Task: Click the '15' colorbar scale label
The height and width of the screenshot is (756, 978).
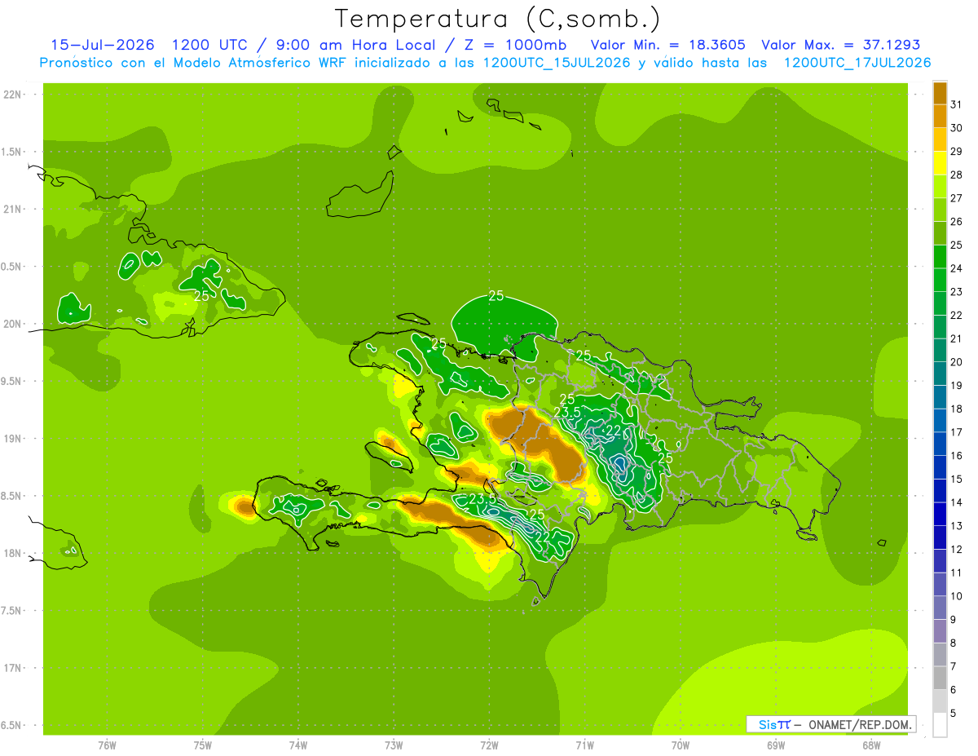Action: coord(956,479)
